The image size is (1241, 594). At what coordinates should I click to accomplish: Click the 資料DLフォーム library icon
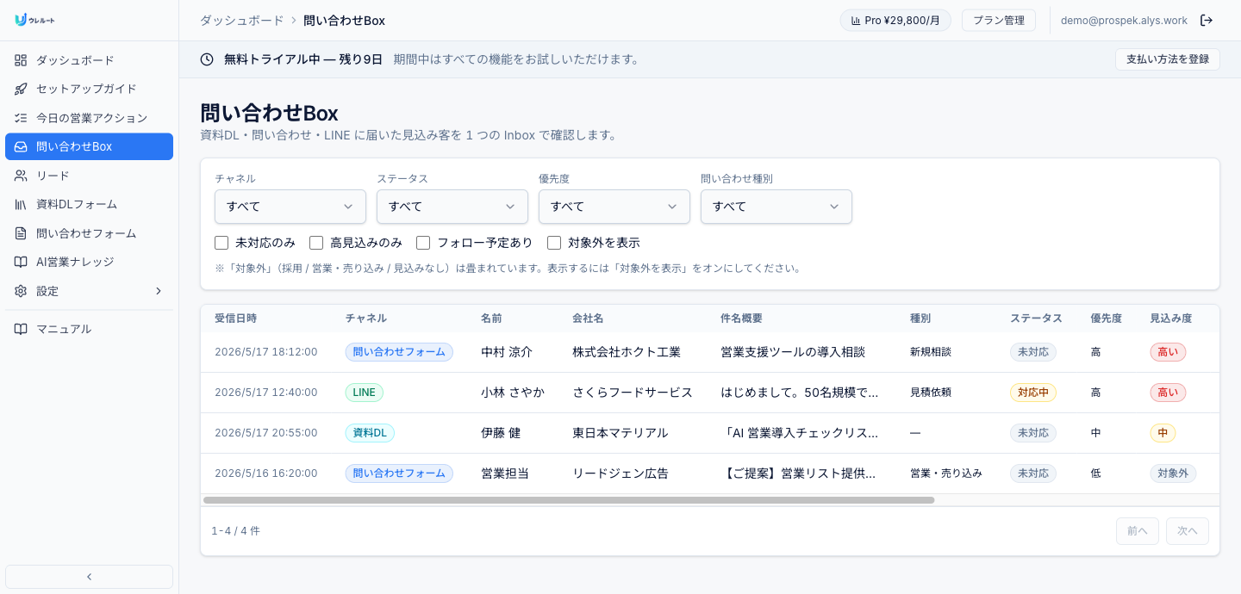(x=21, y=204)
